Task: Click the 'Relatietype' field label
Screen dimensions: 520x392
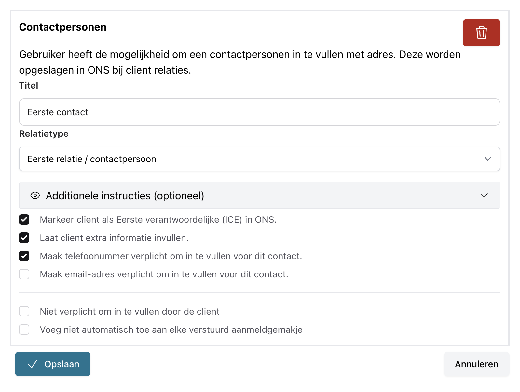Action: (x=44, y=133)
